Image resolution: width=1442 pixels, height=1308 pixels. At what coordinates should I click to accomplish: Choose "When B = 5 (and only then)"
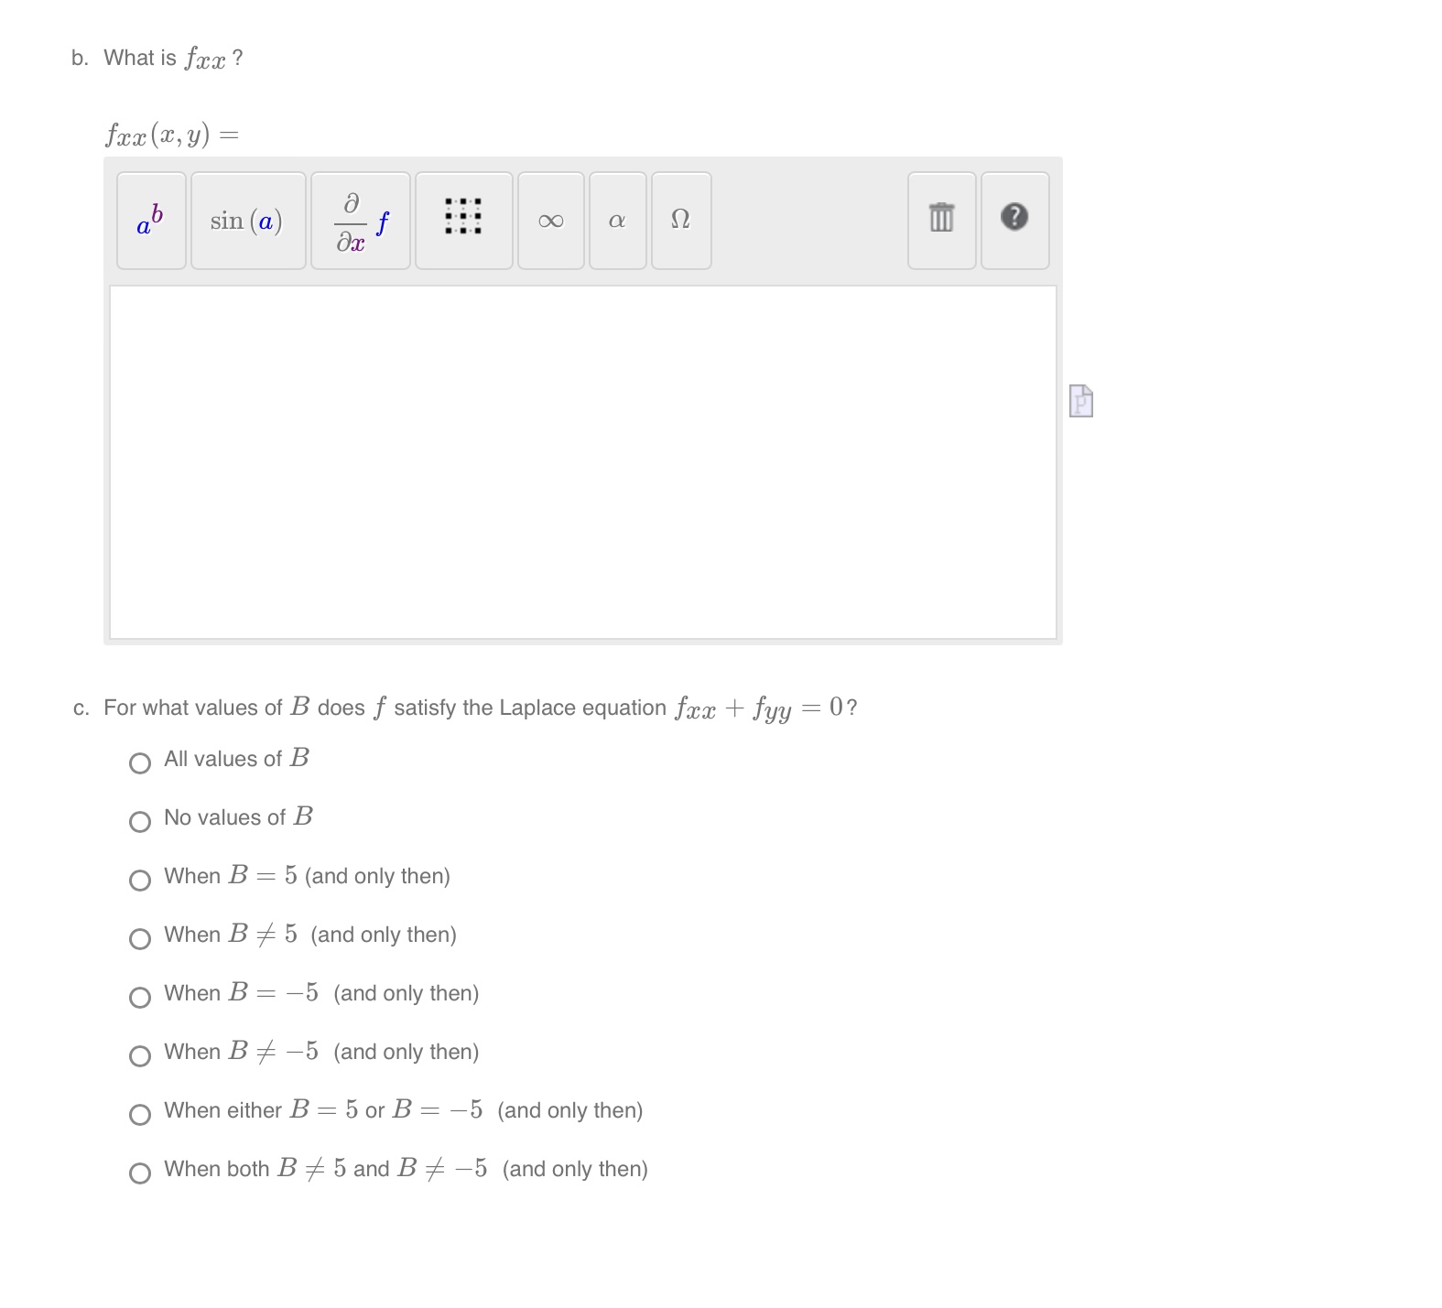tap(139, 881)
